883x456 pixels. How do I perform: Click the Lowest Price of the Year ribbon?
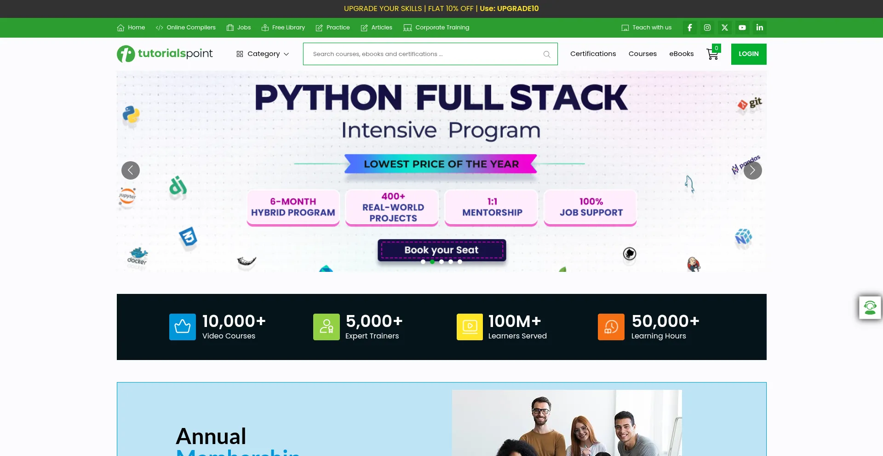(441, 164)
